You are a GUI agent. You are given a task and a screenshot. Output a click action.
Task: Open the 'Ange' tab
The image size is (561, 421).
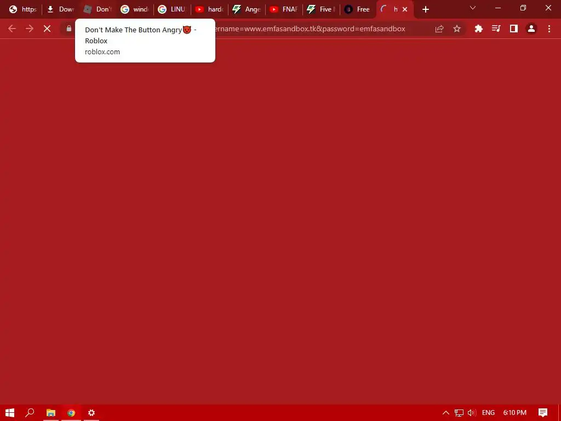(247, 9)
